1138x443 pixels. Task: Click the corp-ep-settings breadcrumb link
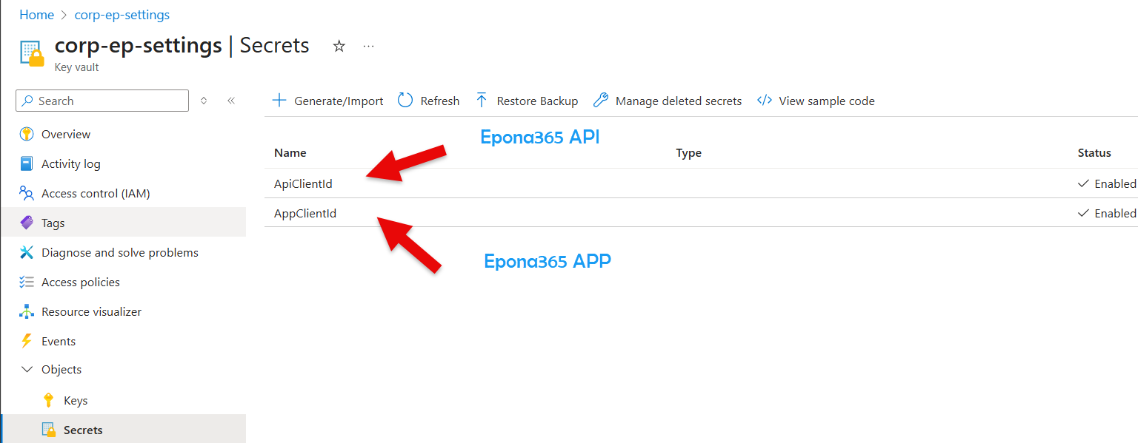(x=122, y=15)
